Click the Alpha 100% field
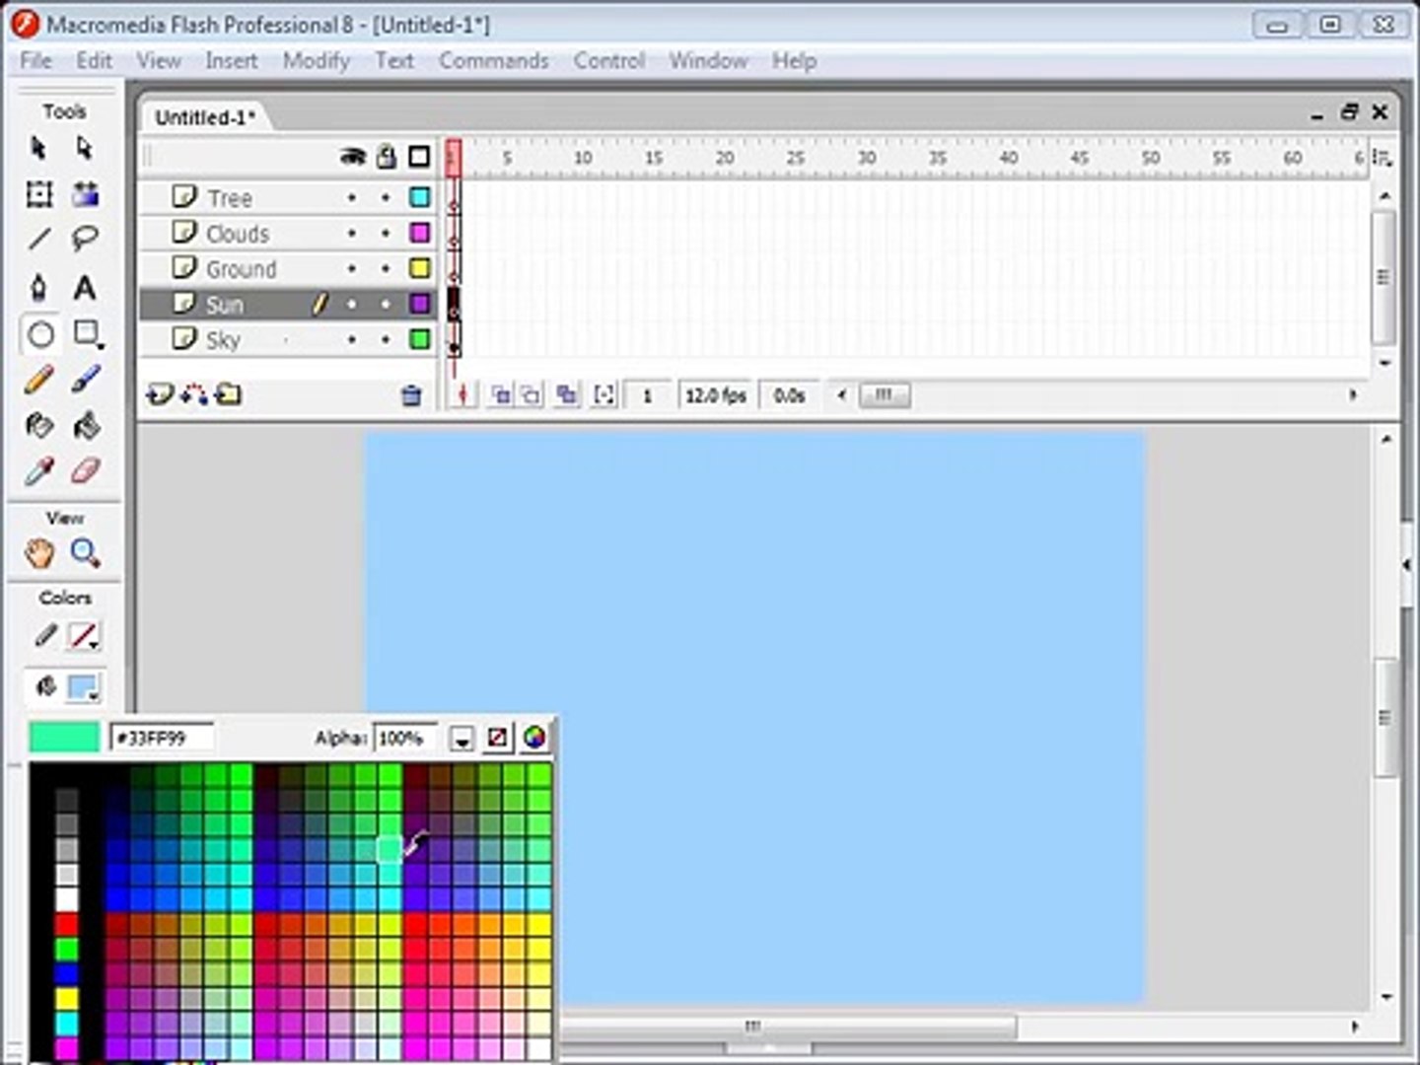The image size is (1420, 1065). tap(403, 738)
